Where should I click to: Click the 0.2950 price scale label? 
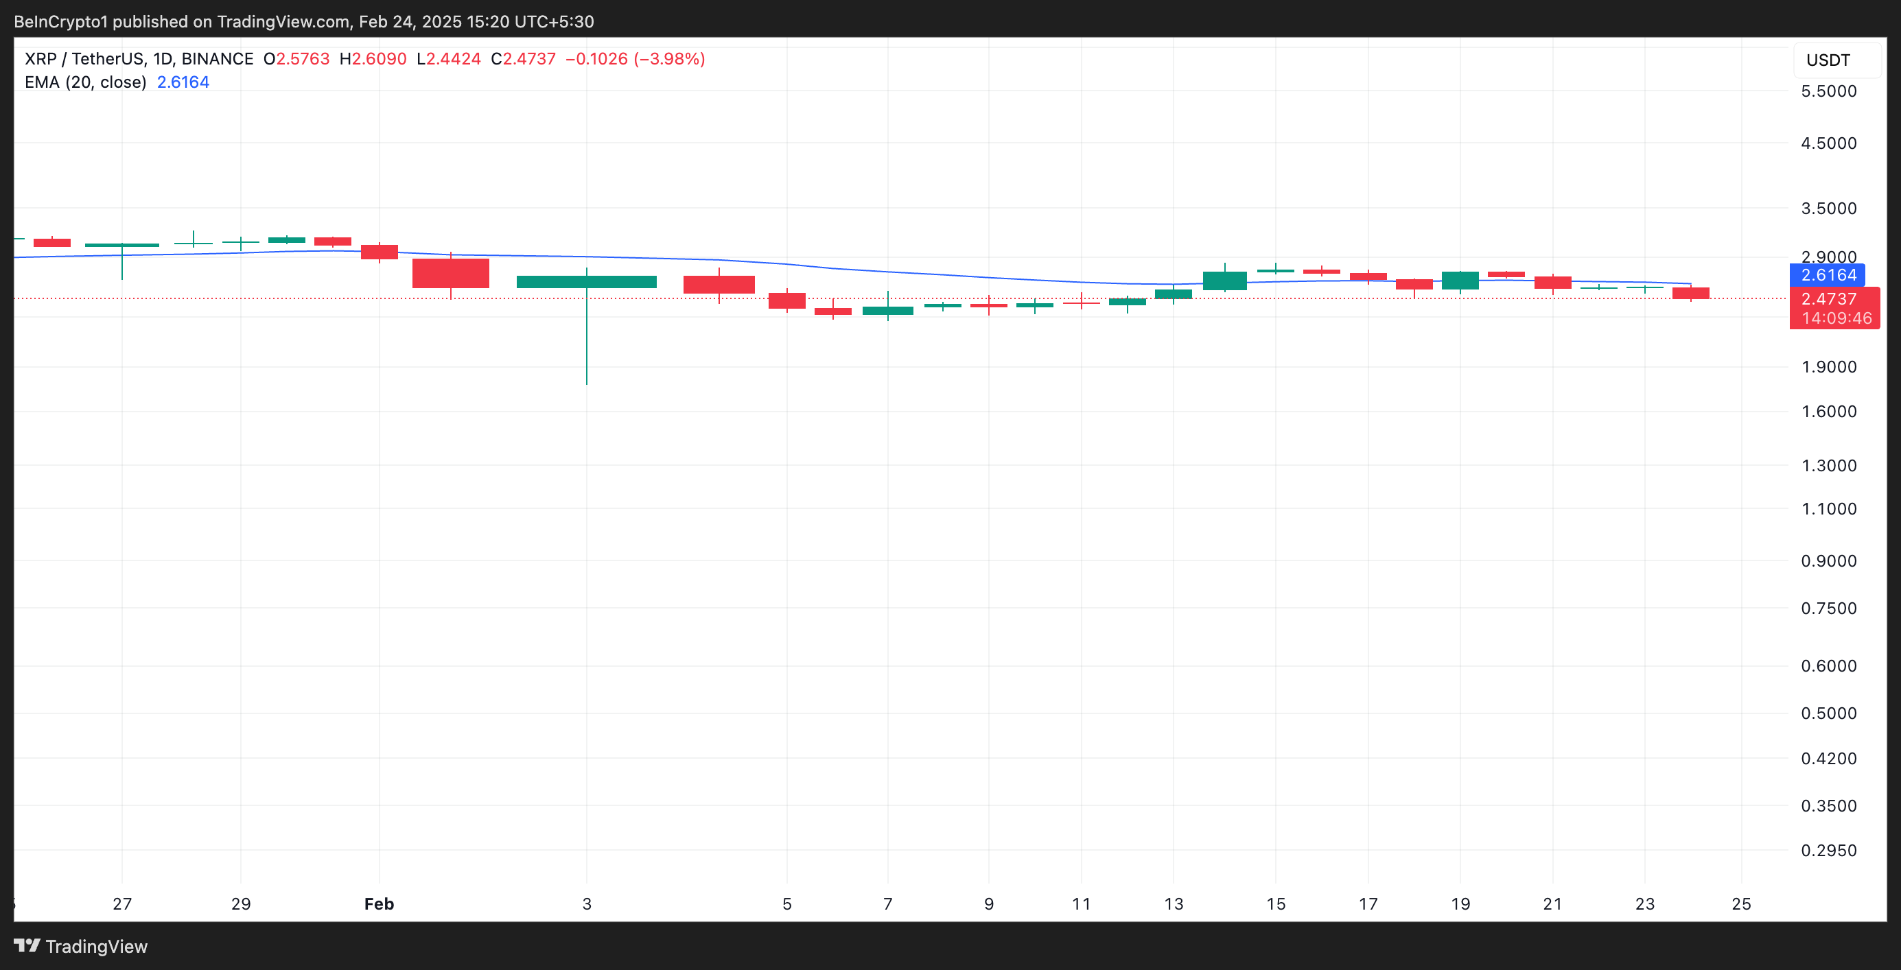(x=1828, y=851)
